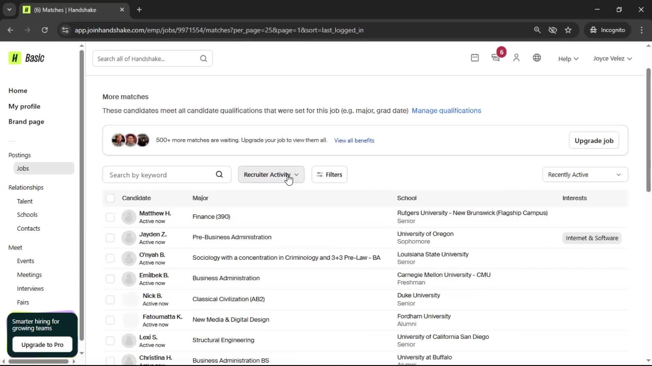Check the box for Fatoumatta K.

tap(110, 320)
